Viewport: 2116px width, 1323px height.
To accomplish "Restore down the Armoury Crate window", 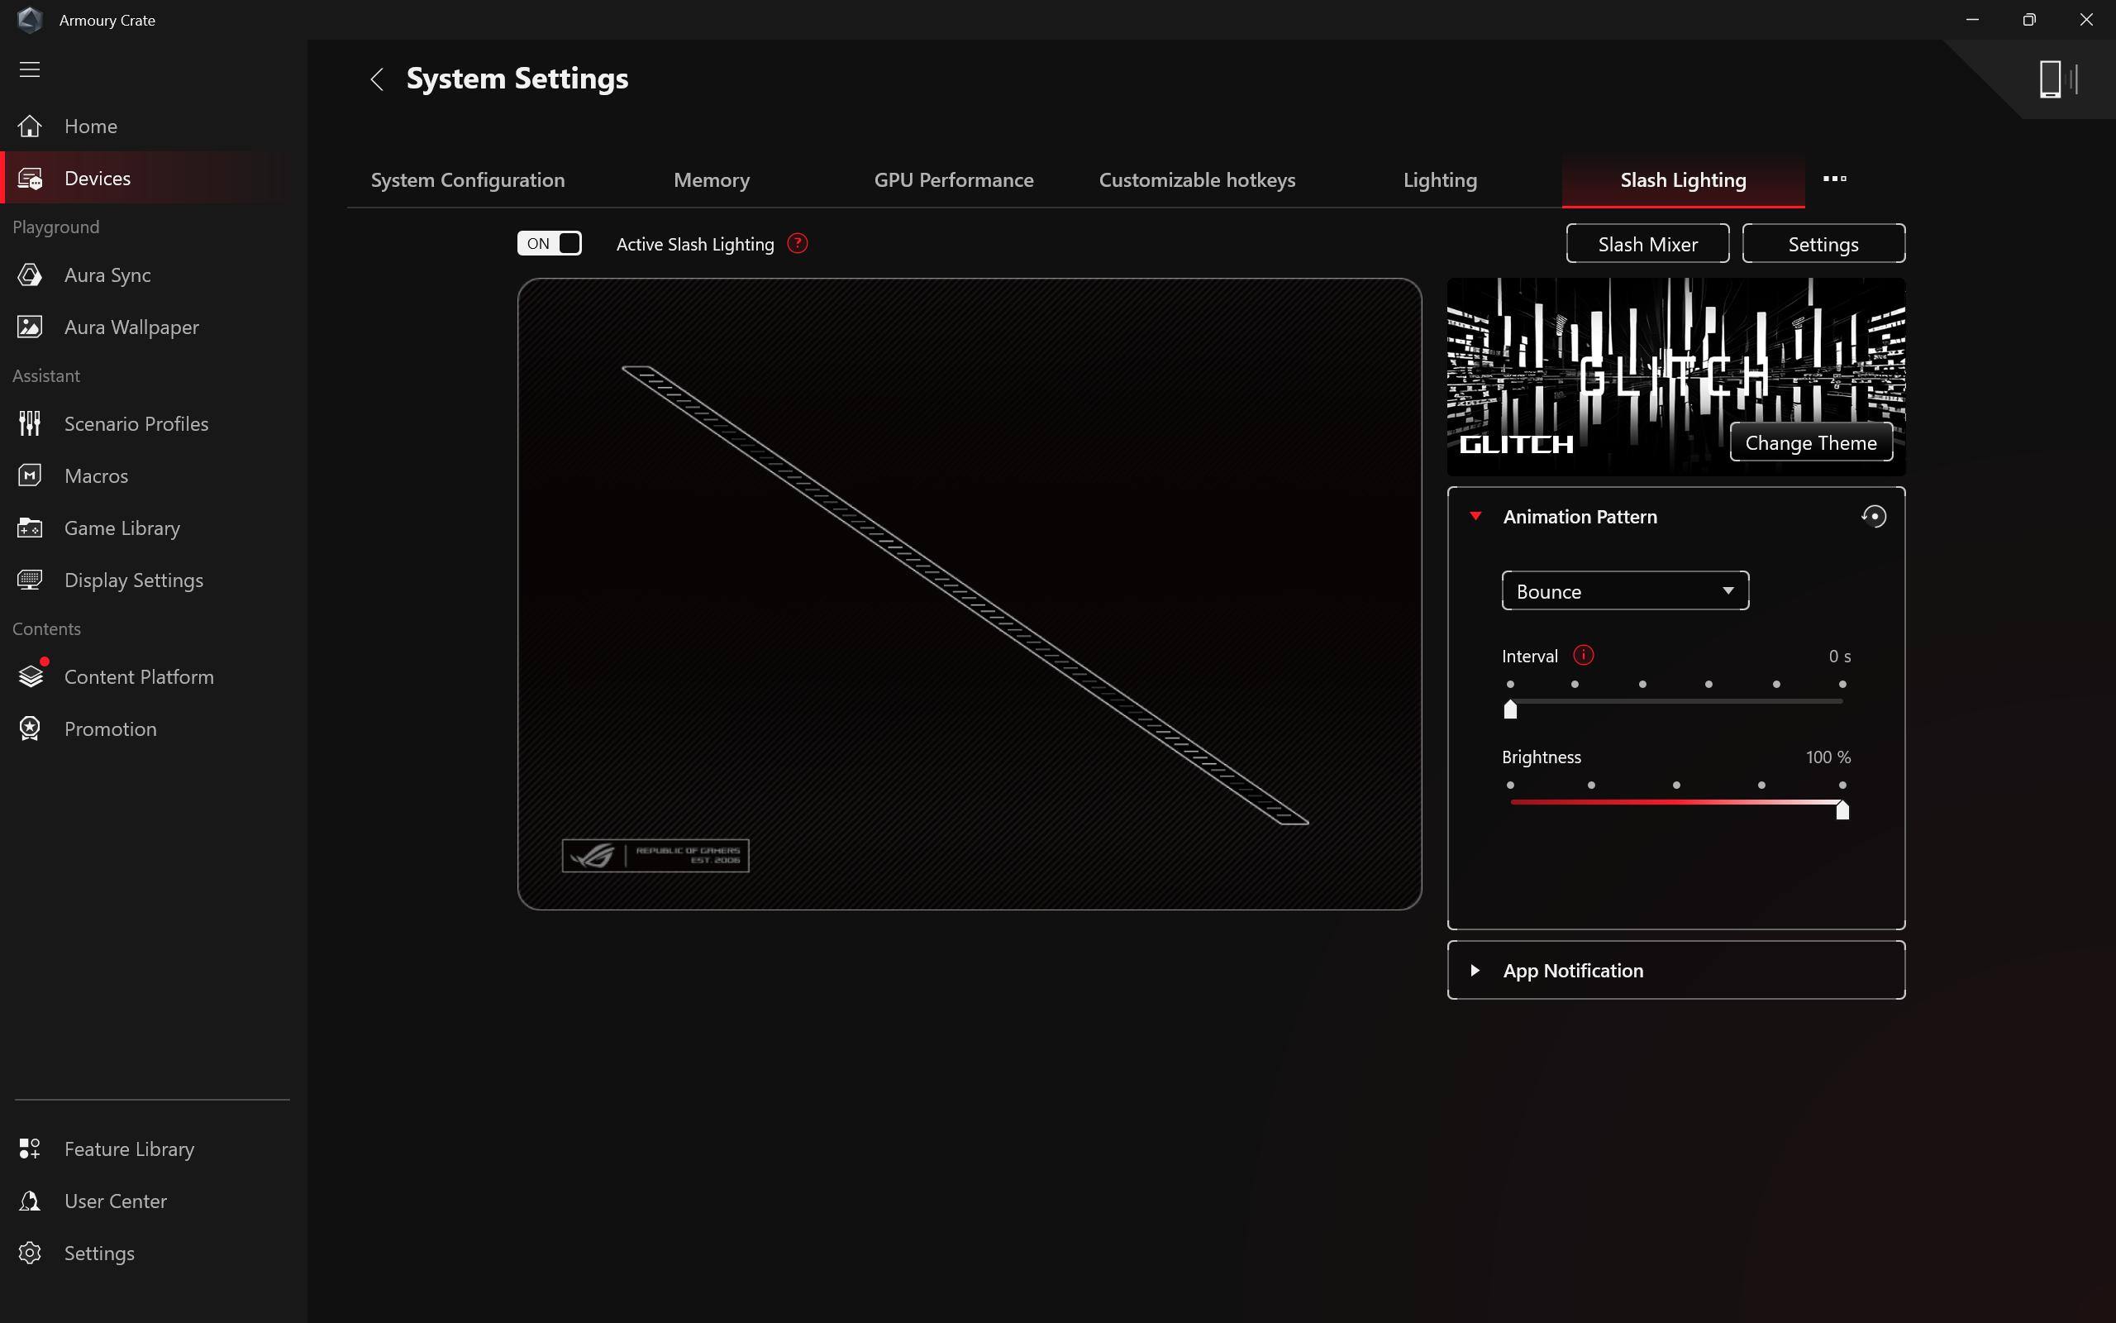I will [2029, 19].
